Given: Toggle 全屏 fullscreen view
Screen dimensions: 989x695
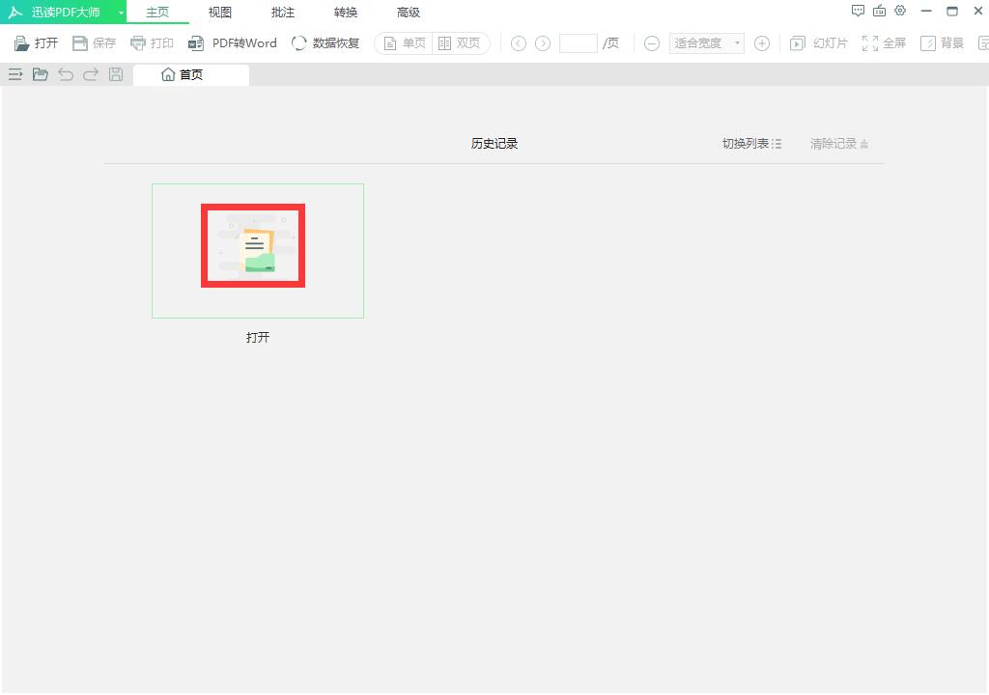Looking at the screenshot, I should click(884, 43).
